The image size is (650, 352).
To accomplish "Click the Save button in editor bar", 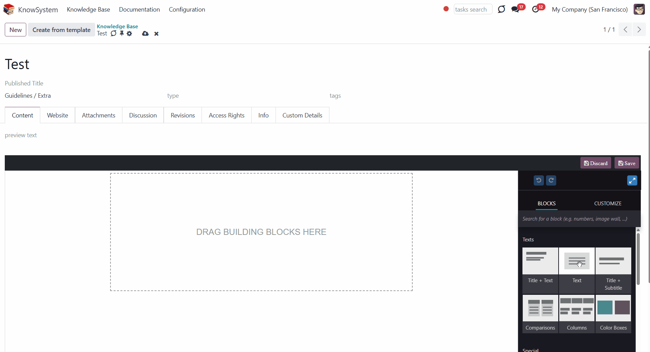I will (x=627, y=163).
